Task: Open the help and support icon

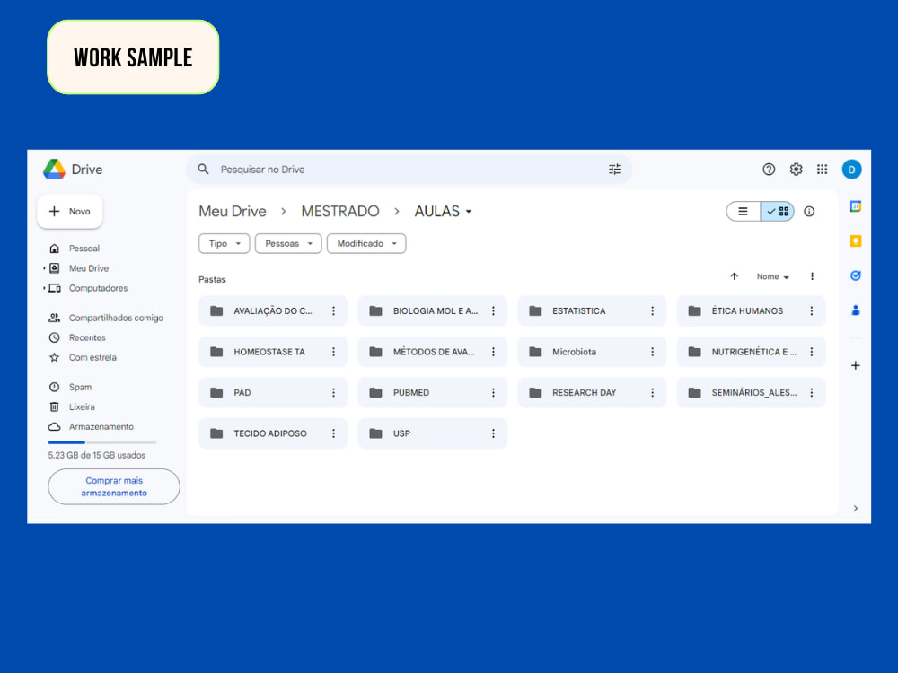Action: tap(769, 170)
